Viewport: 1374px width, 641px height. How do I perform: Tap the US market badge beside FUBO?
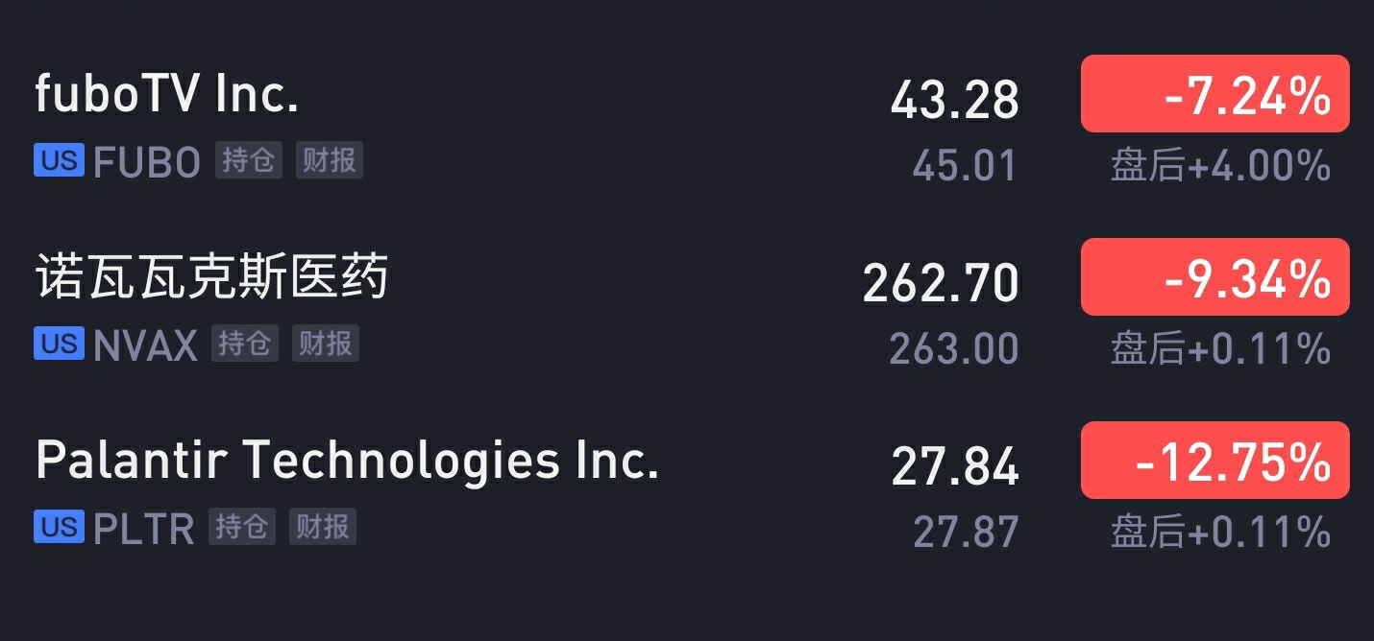click(60, 160)
